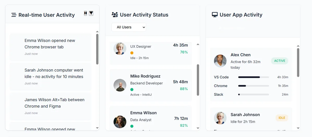
Task: Click the Sarah Johnson name in app activity
Action: [245, 115]
